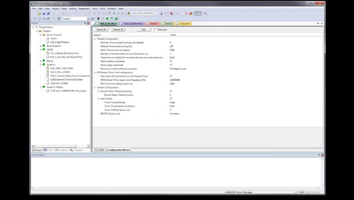Open Manage Project Items icon

(x=98, y=19)
